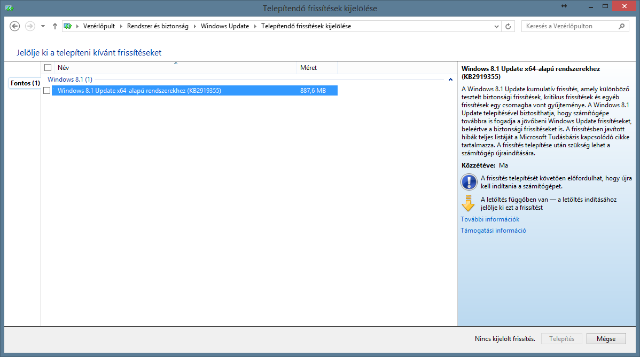Click the window icon in title bar
Screen dimensions: 640x357
point(9,8)
